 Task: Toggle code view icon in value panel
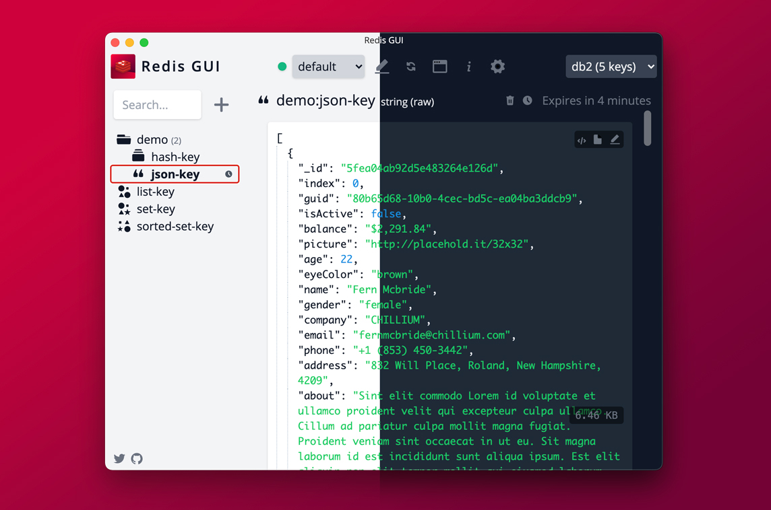pyautogui.click(x=582, y=141)
